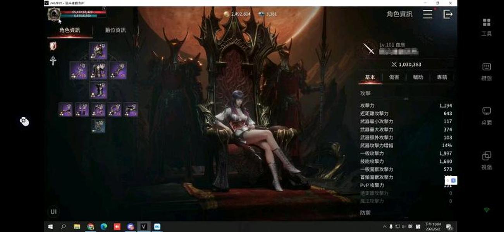Open Edge browser from the taskbar
504x232 pixels.
pyautogui.click(x=104, y=227)
